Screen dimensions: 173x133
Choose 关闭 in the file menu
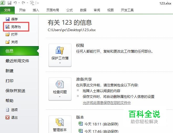click(14, 42)
